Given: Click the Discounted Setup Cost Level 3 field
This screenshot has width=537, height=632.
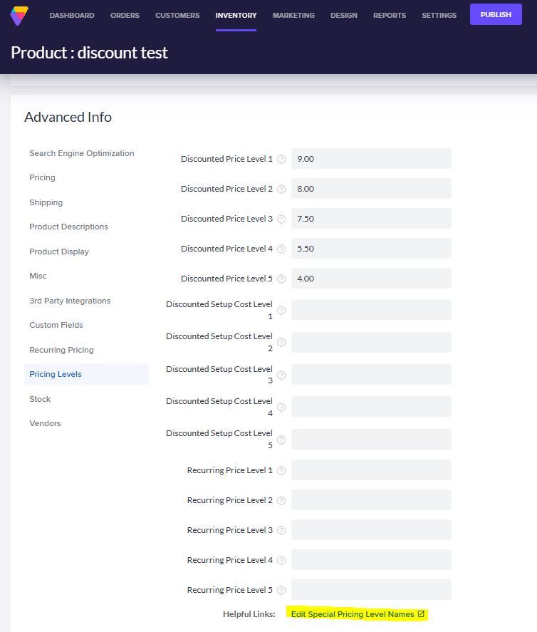Looking at the screenshot, I should (x=371, y=375).
